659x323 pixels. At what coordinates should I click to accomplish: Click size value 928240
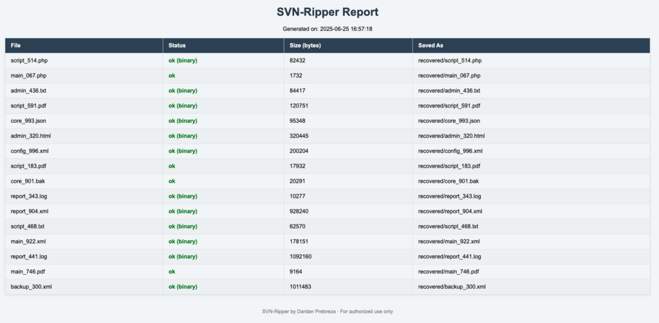pyautogui.click(x=299, y=211)
